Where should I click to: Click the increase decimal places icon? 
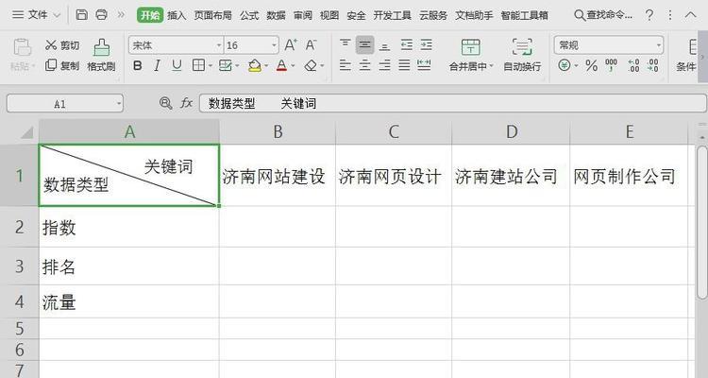pyautogui.click(x=634, y=65)
